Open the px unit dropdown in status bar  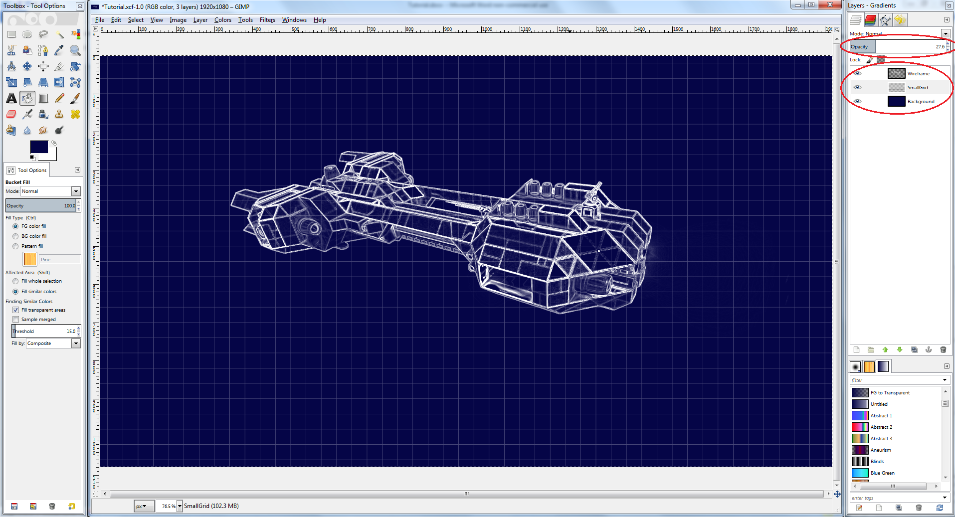pyautogui.click(x=143, y=506)
